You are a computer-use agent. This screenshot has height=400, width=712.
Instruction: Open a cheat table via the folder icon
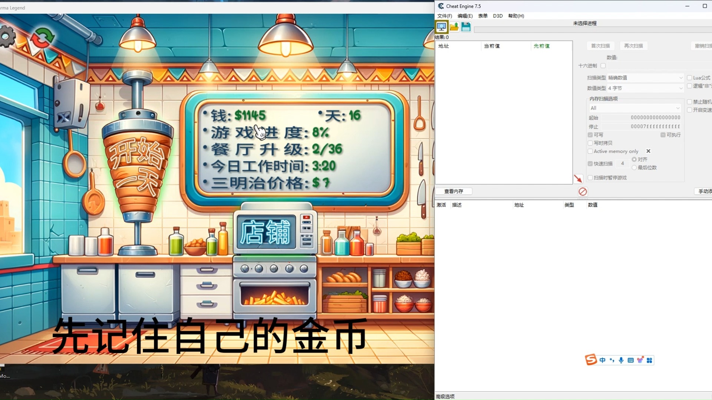(454, 26)
